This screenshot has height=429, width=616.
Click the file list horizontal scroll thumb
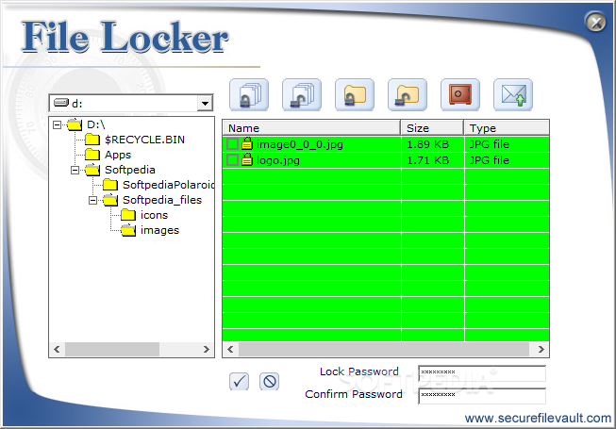[x=384, y=349]
